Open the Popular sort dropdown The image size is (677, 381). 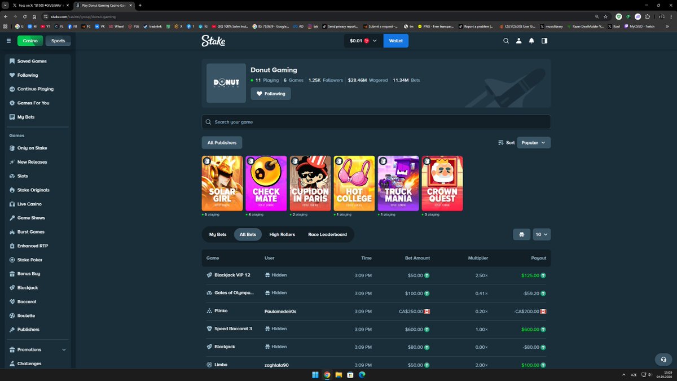[534, 143]
